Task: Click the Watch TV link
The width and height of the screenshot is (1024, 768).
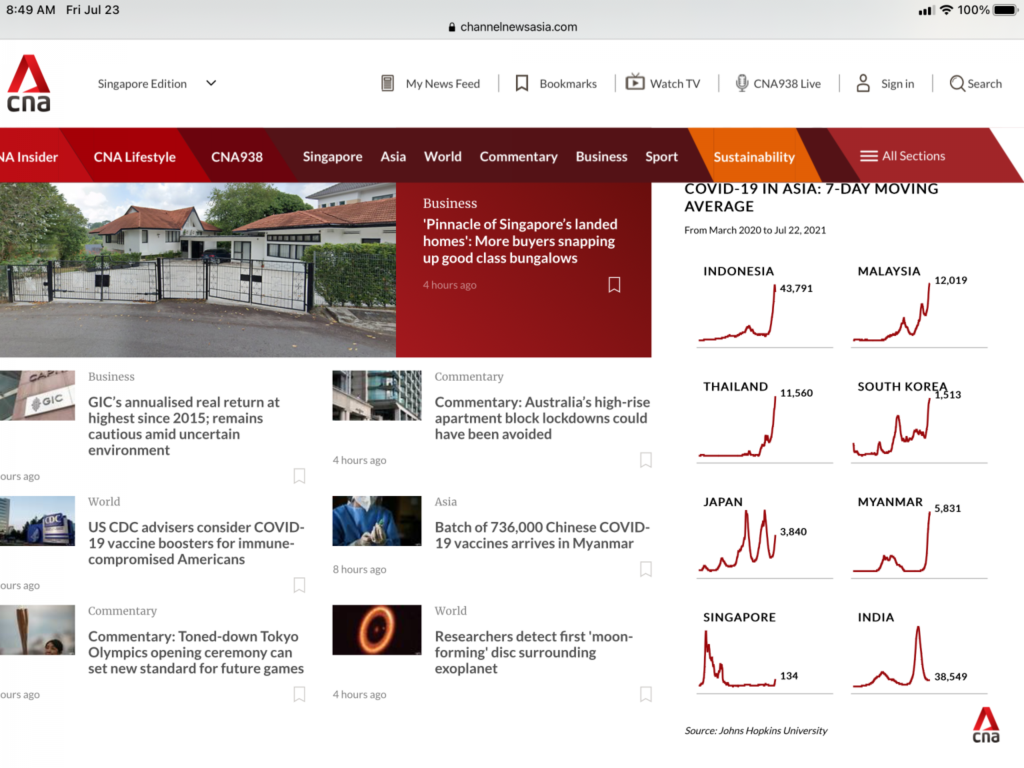Action: coord(675,84)
